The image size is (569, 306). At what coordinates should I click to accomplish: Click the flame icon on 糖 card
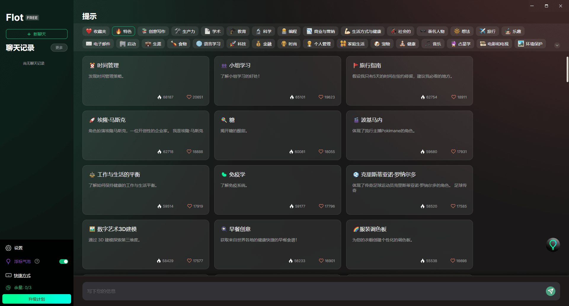tap(291, 152)
